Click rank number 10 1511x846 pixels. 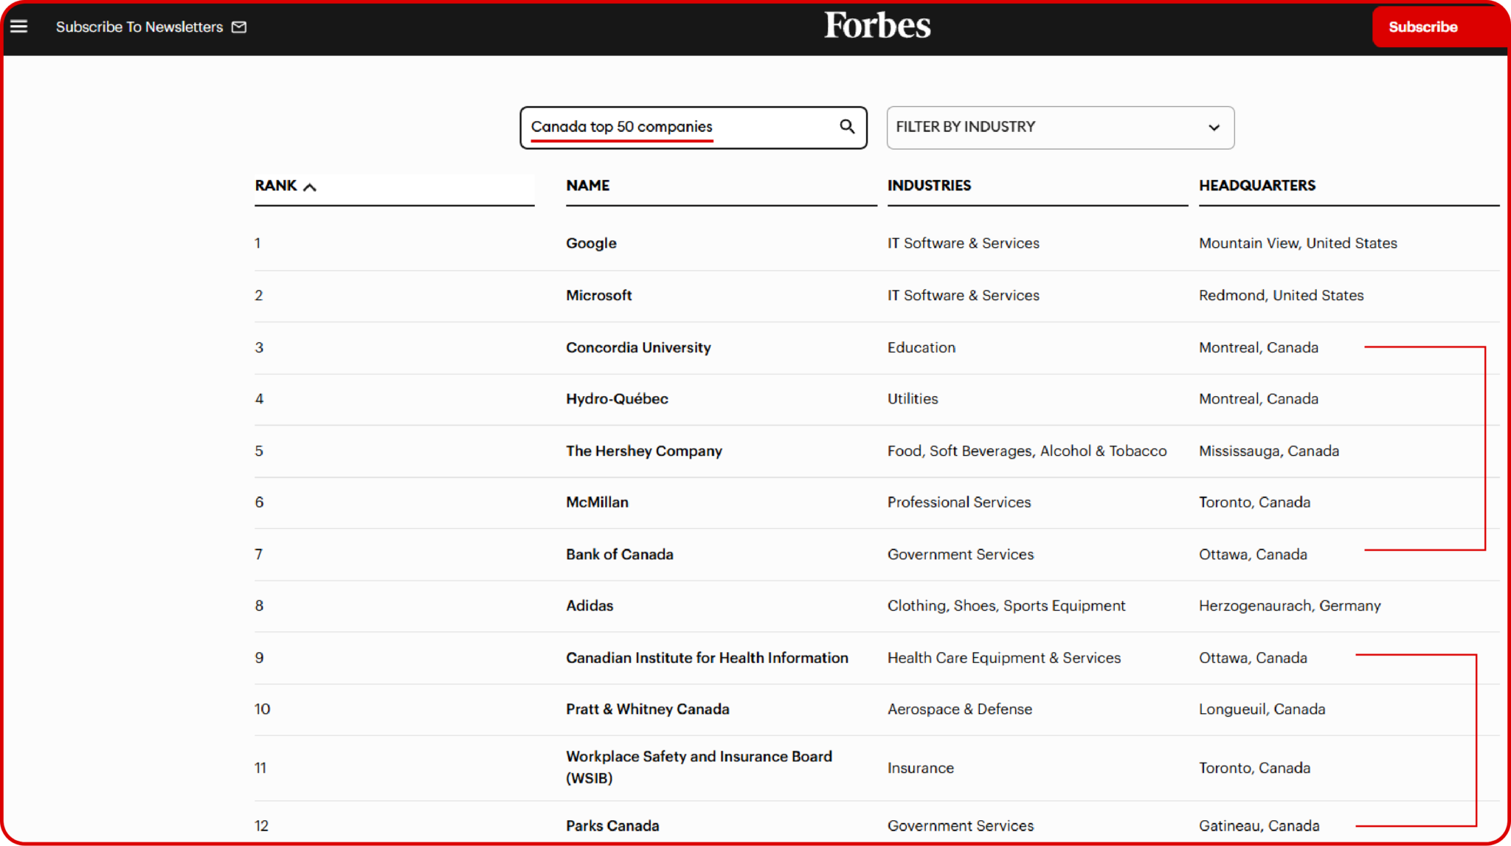coord(262,710)
